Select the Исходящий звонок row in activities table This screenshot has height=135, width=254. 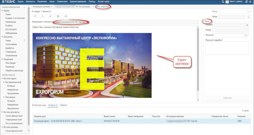pos(142,121)
